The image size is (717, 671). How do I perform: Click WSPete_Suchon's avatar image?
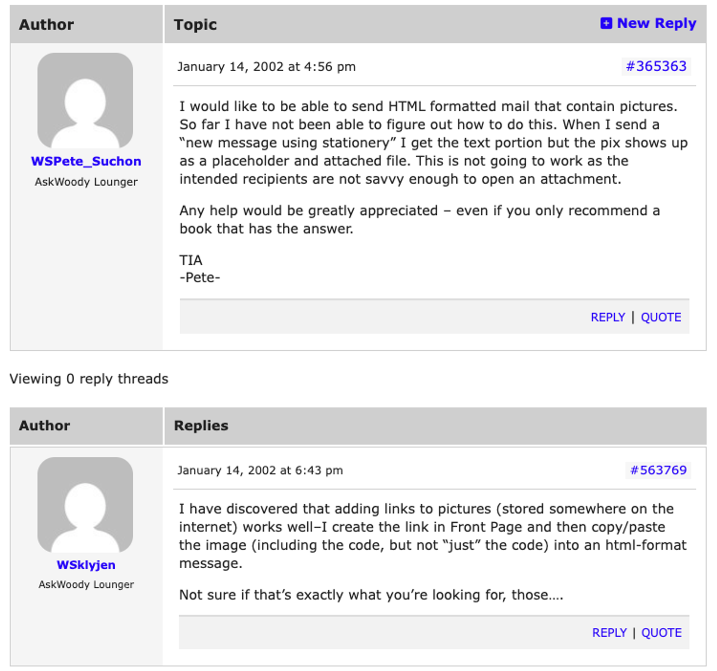(x=85, y=100)
